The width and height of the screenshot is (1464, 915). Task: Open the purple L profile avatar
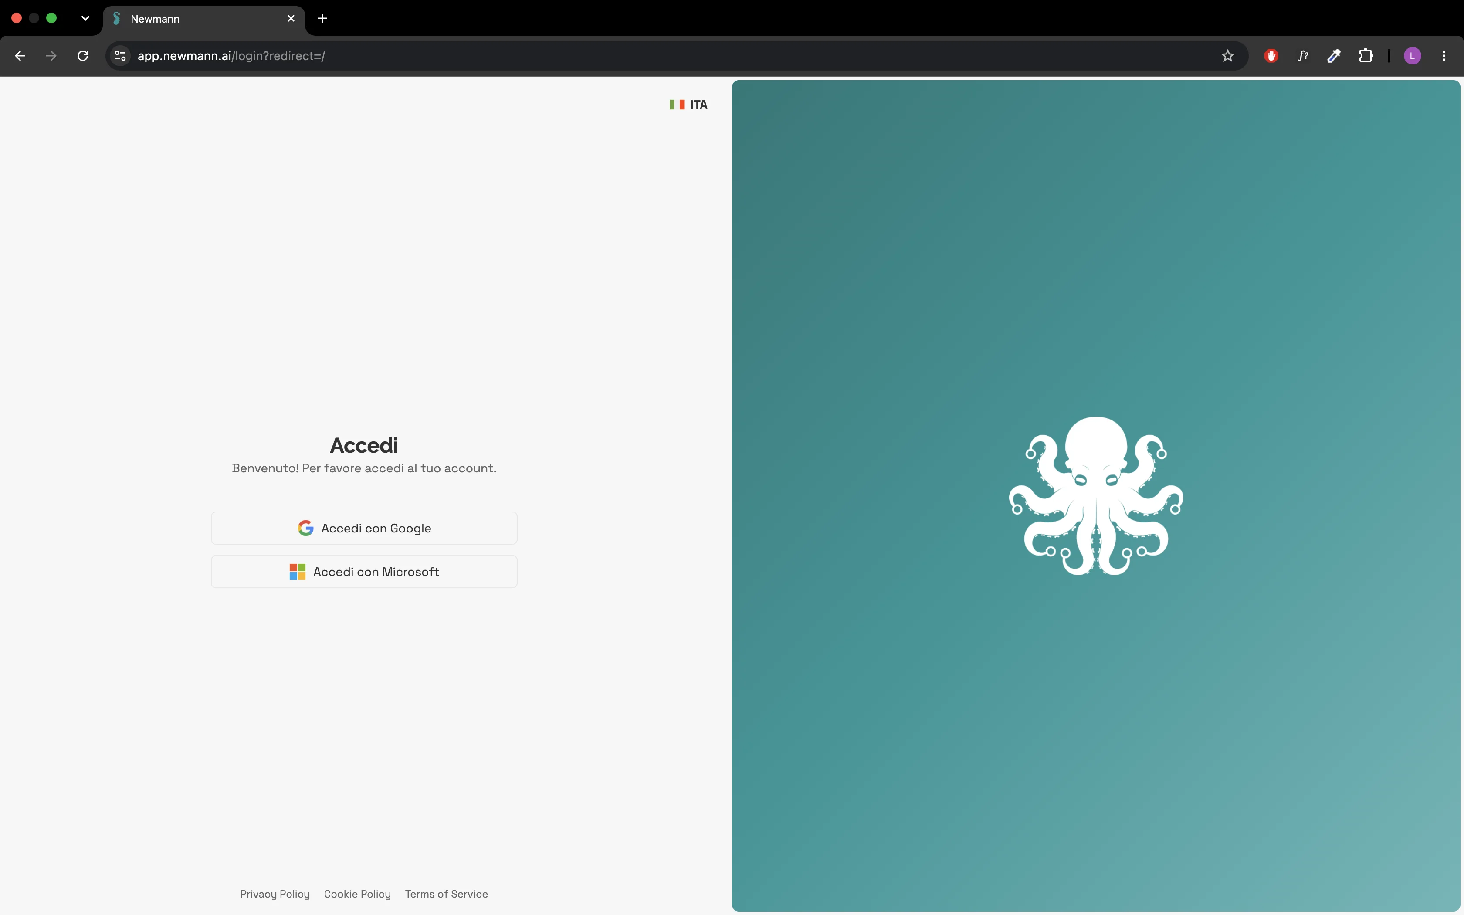coord(1412,56)
